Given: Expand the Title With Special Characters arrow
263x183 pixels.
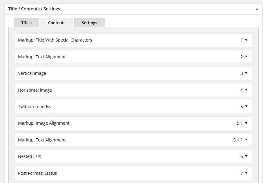Looking at the screenshot, I should coord(246,40).
